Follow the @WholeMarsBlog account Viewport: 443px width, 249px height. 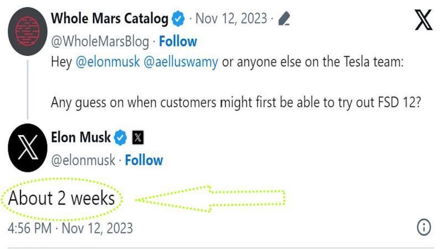click(x=178, y=41)
